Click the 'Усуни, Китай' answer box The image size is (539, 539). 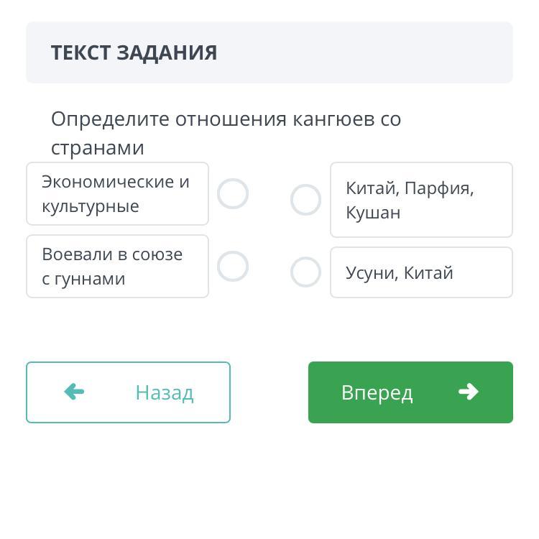421,272
